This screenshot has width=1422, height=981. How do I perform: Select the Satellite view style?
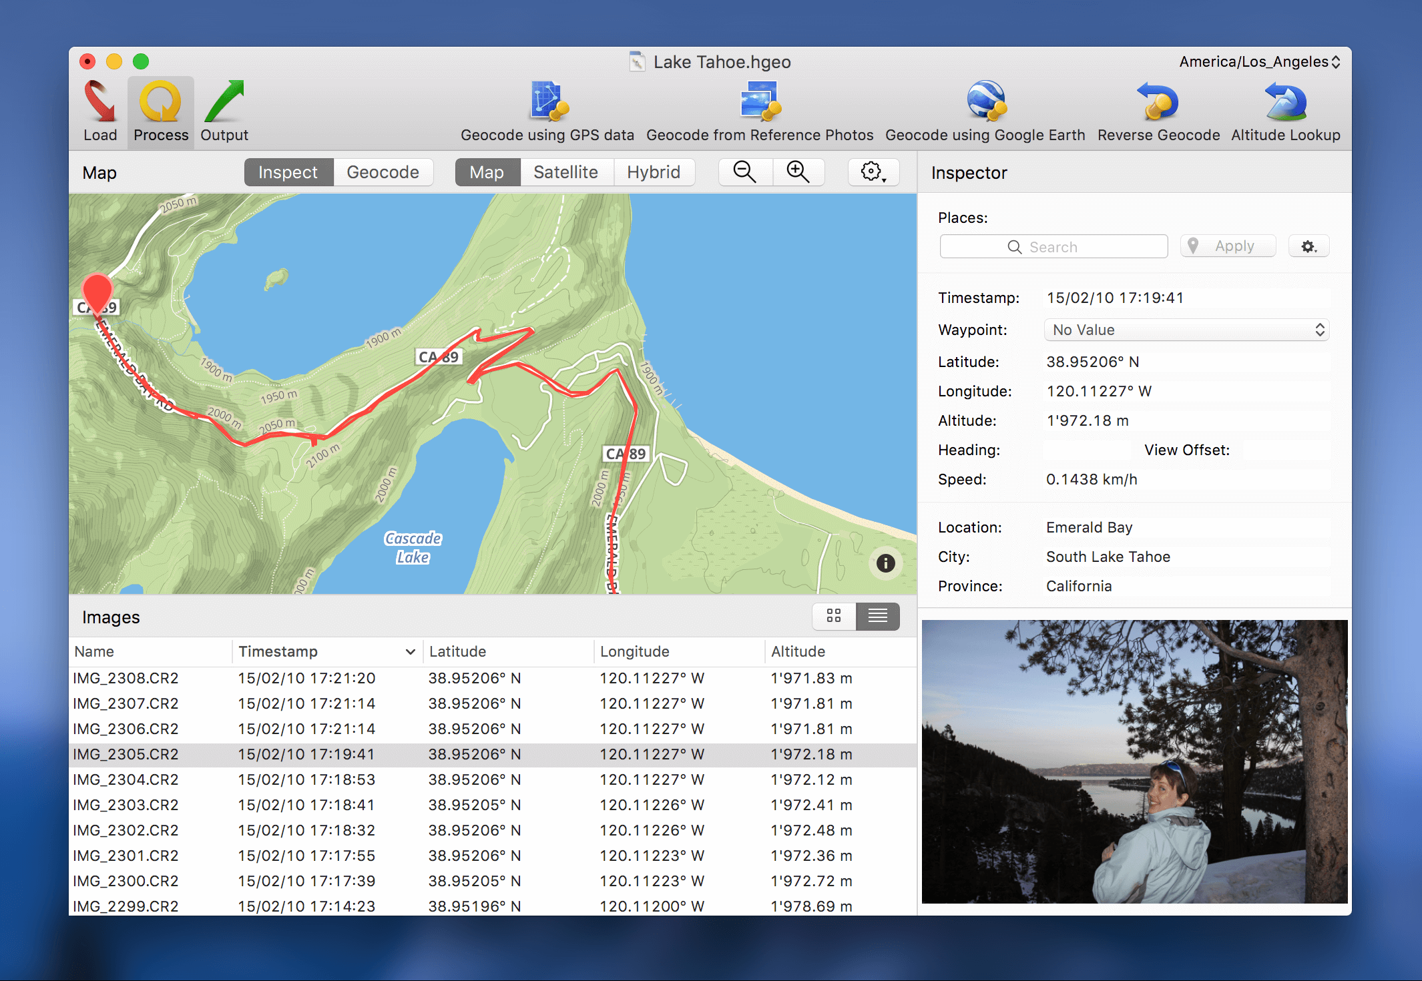(566, 172)
